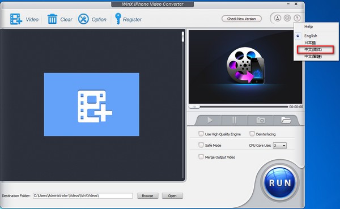Image resolution: width=340 pixels, height=209 pixels.
Task: Check Merge Output Video
Action: coord(201,157)
